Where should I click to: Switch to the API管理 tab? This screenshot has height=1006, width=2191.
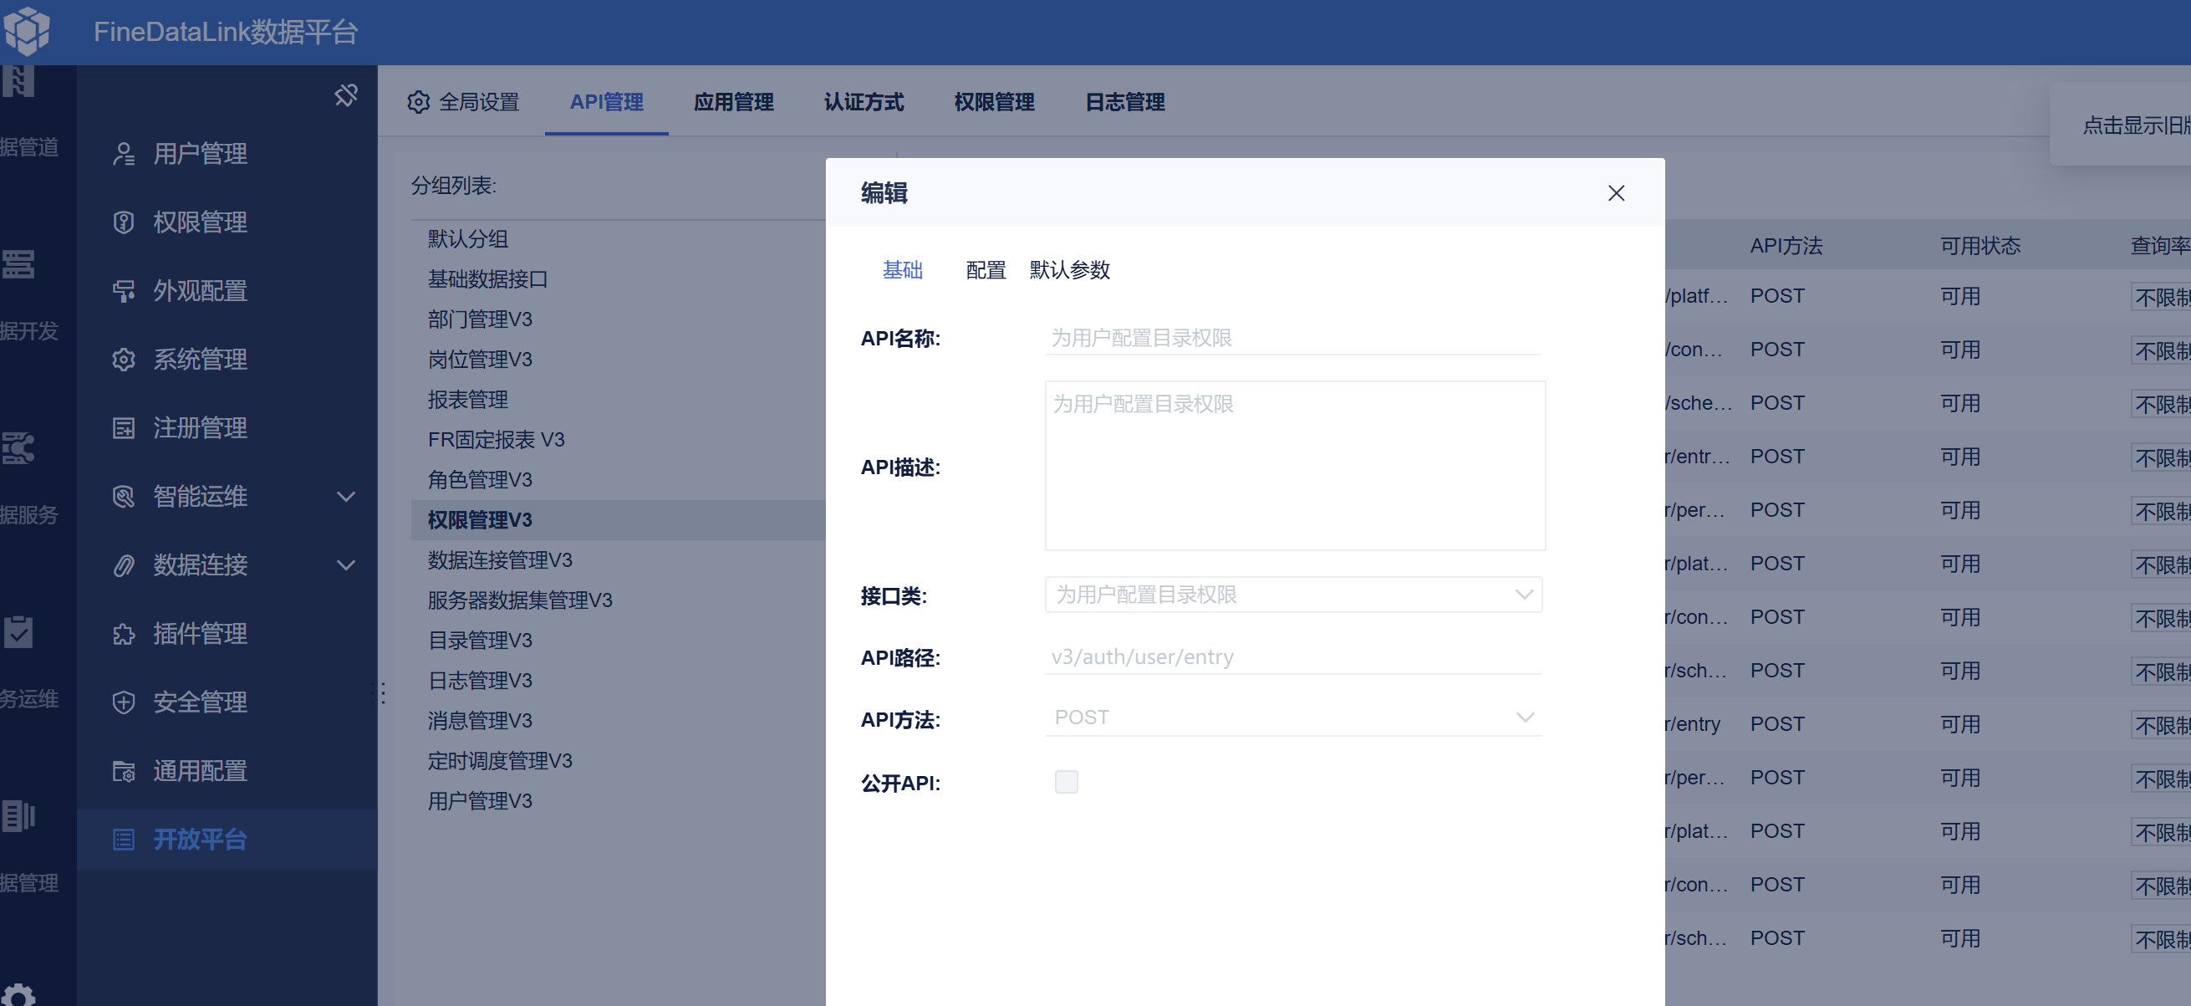pos(606,102)
